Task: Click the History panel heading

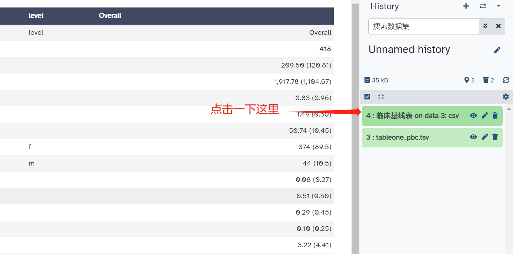Action: click(384, 6)
